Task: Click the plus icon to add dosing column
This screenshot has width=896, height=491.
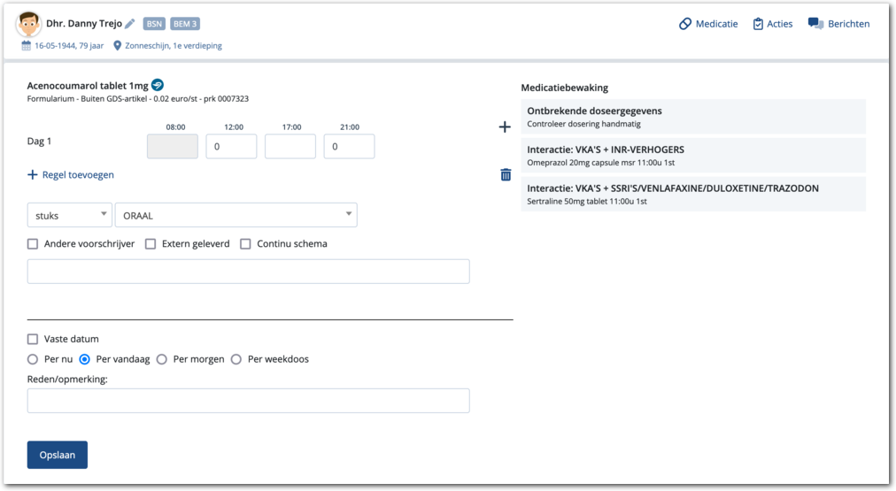Action: point(505,127)
